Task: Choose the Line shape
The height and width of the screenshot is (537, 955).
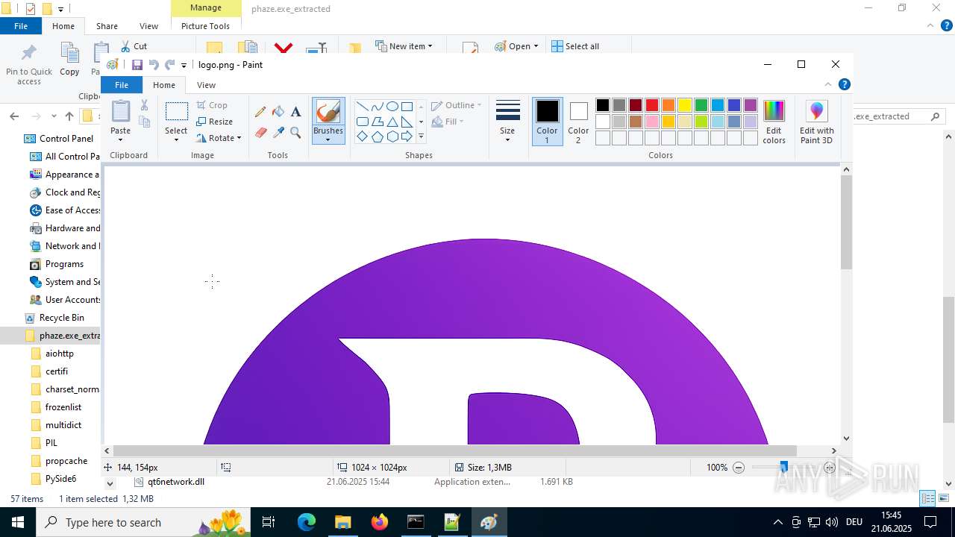Action: (362, 107)
